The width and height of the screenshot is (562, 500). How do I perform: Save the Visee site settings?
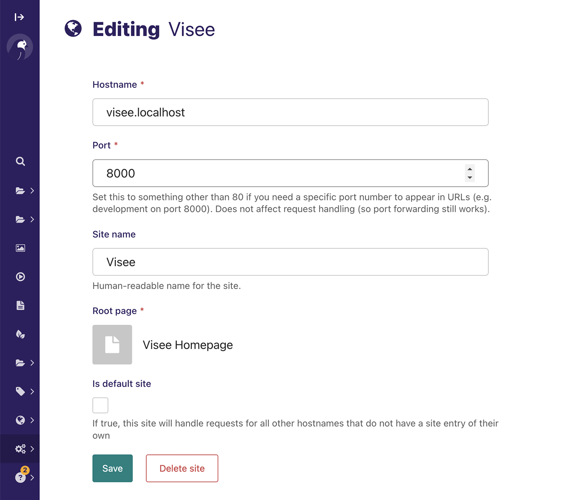[112, 468]
